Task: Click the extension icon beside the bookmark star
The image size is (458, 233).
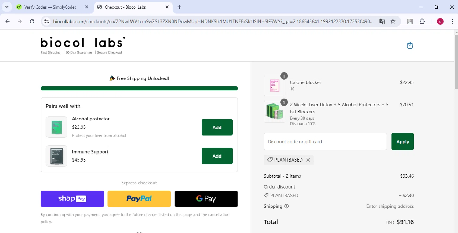Action: click(x=410, y=21)
